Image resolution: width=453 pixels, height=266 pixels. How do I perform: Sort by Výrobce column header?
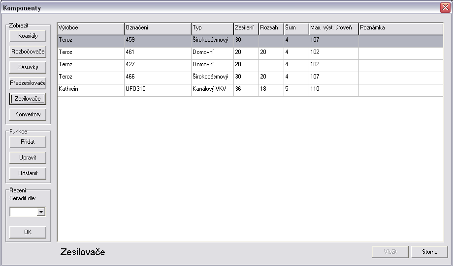[x=91, y=29]
